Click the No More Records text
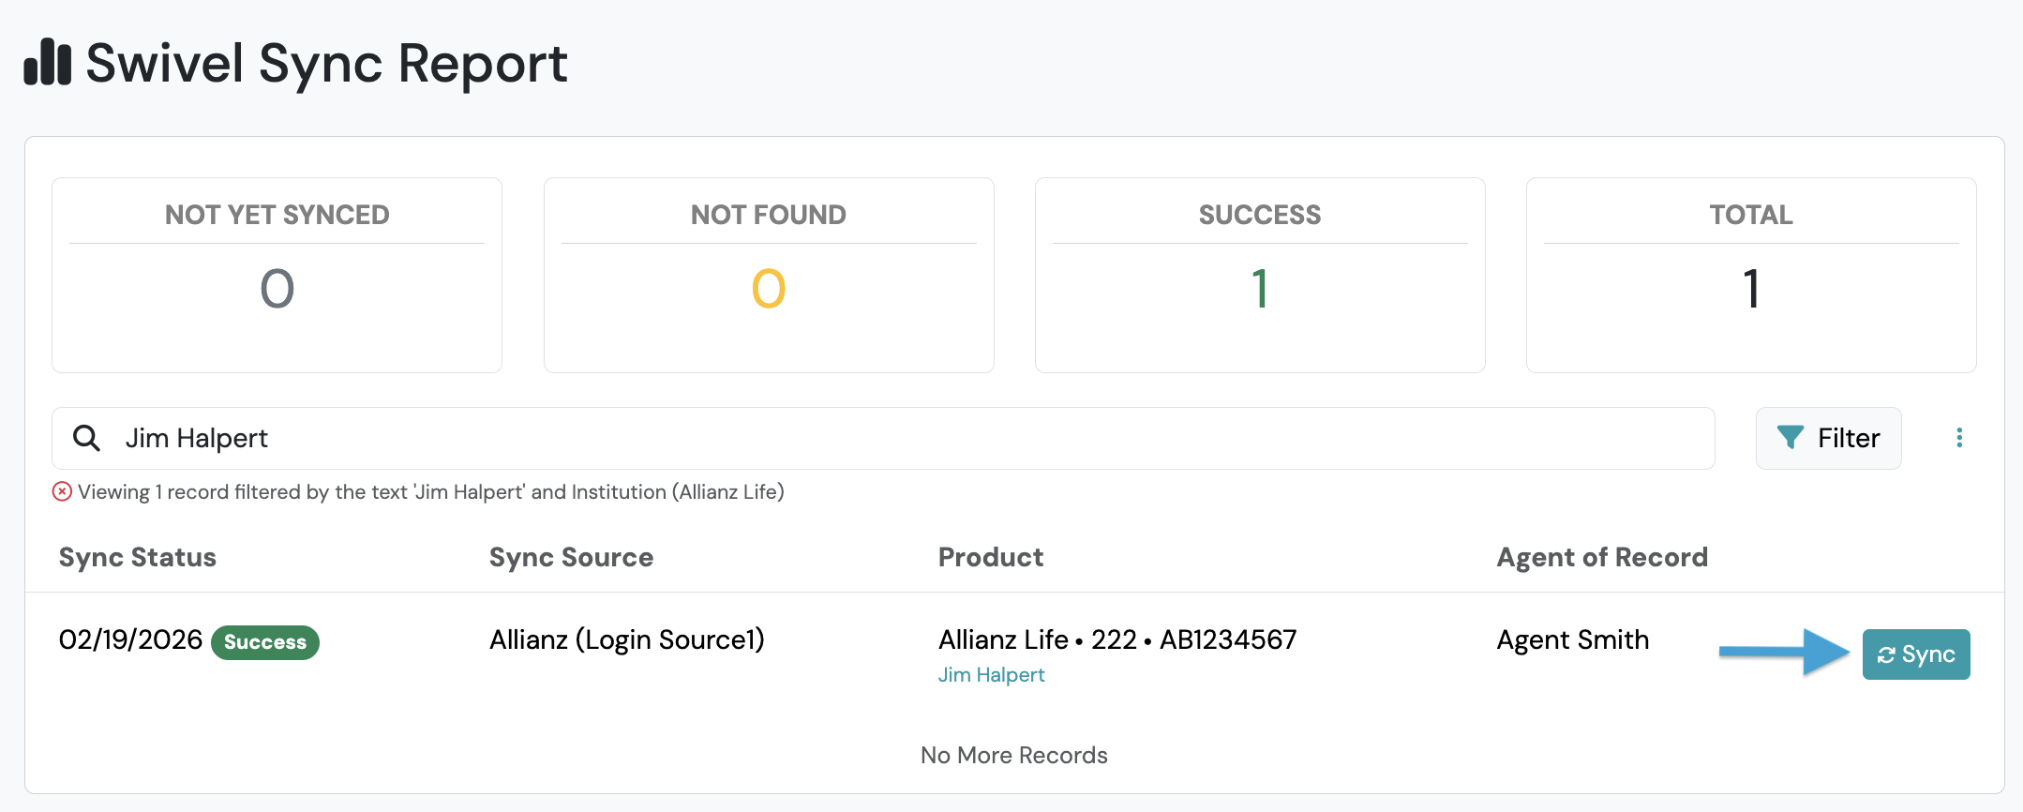 (1014, 756)
